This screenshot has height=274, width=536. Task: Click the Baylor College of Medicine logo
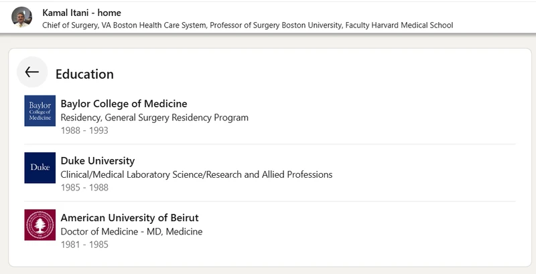[40, 110]
